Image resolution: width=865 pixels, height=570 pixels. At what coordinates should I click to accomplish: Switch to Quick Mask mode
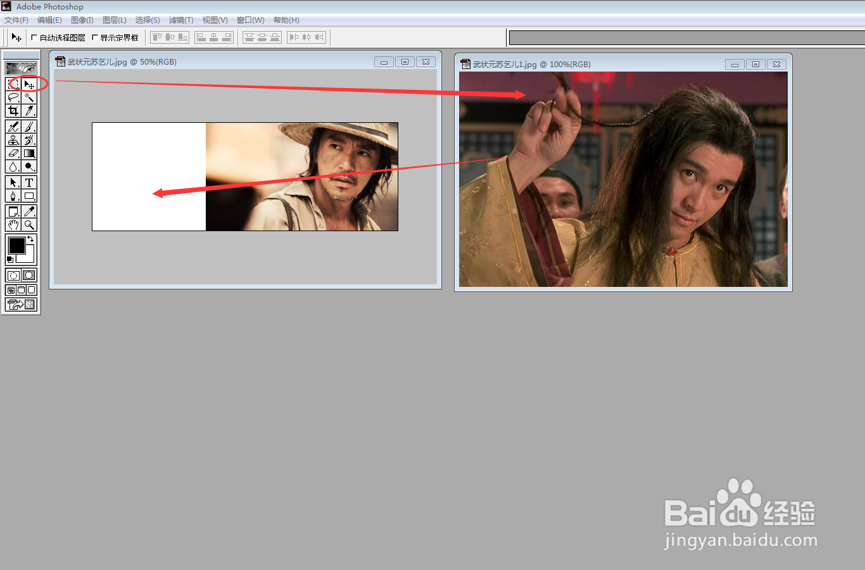(x=29, y=275)
